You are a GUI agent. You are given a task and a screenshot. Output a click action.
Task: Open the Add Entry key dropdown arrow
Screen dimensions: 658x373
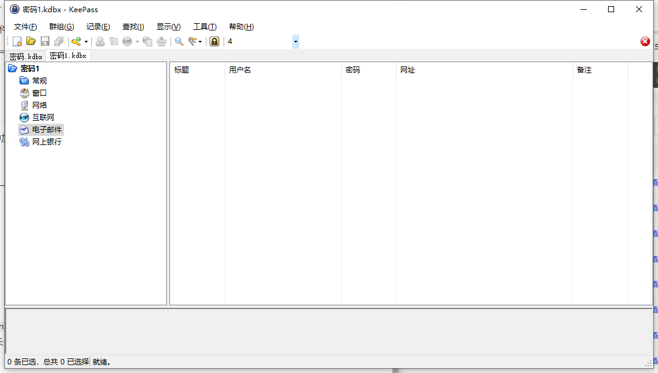pos(86,41)
